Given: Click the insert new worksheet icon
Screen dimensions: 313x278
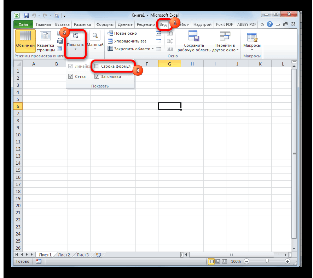Looking at the screenshot, I should pyautogui.click(x=98, y=255).
